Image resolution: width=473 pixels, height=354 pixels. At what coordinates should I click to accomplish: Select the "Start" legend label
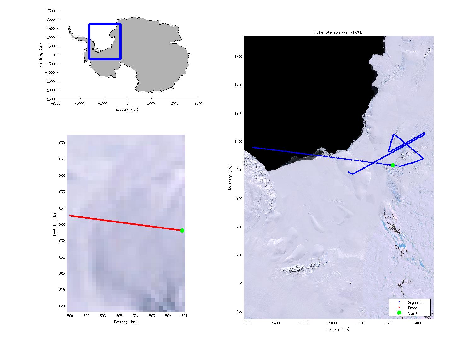[412, 313]
